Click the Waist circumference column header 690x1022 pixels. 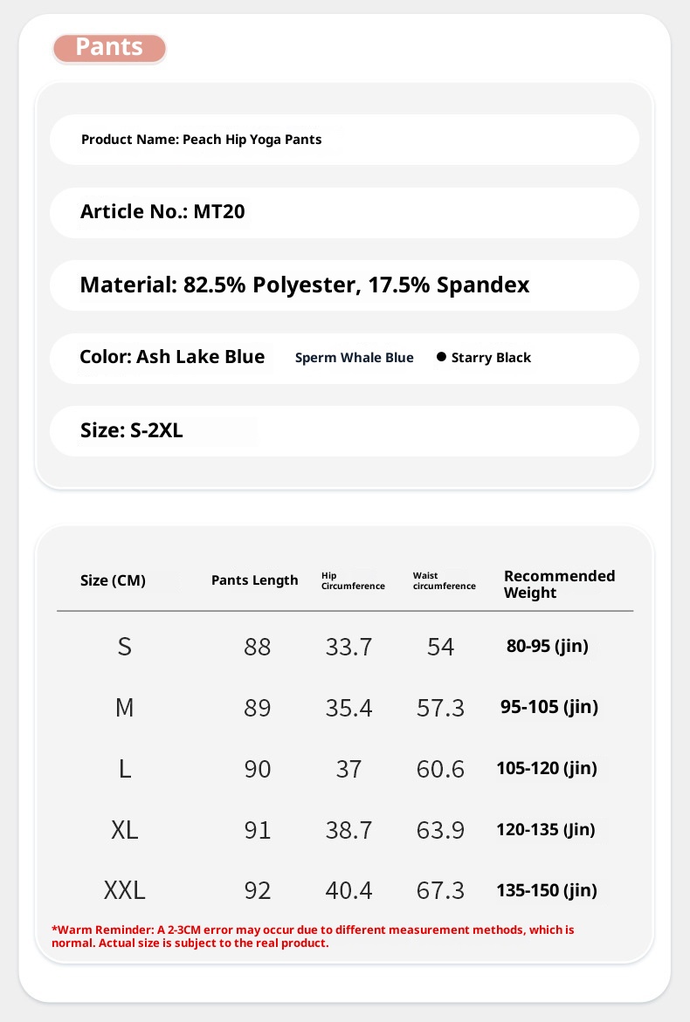(444, 580)
